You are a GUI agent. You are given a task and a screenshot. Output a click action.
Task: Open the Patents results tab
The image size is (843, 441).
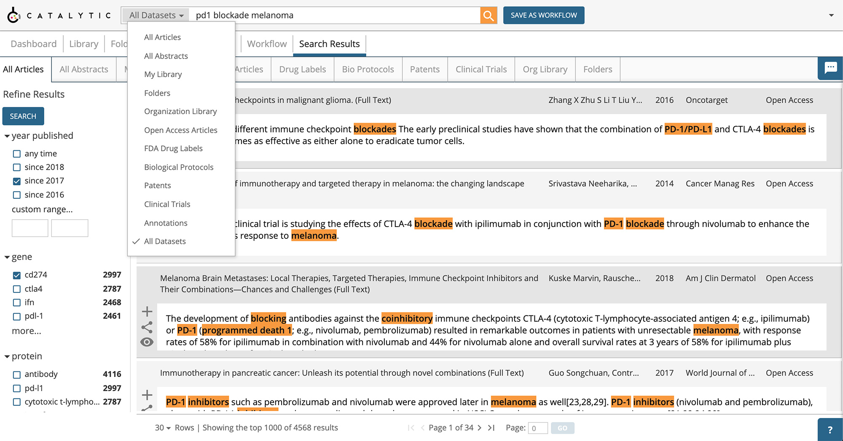424,69
